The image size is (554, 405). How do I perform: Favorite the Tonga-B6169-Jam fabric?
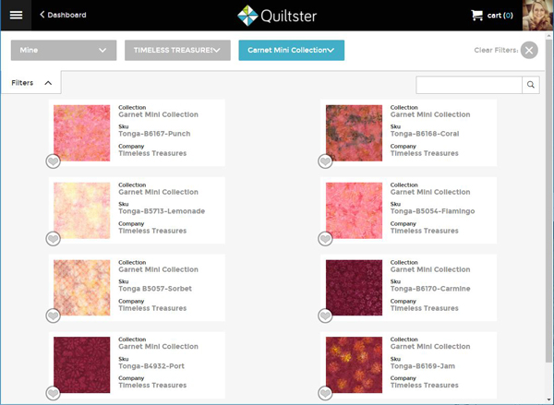tap(325, 393)
